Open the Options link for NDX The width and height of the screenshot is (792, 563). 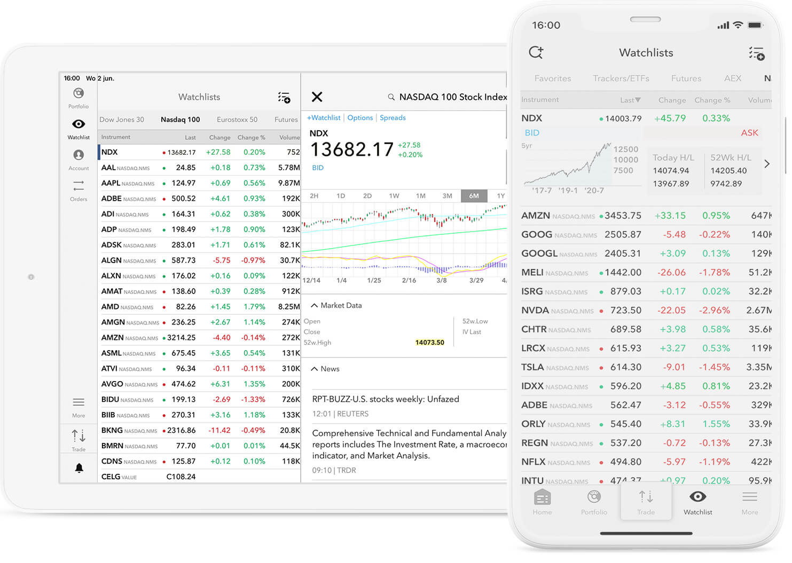click(360, 117)
